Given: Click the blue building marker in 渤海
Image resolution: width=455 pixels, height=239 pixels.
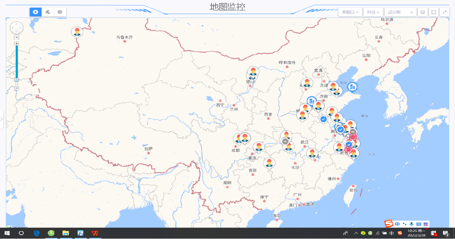Looking at the screenshot, I should click(352, 87).
